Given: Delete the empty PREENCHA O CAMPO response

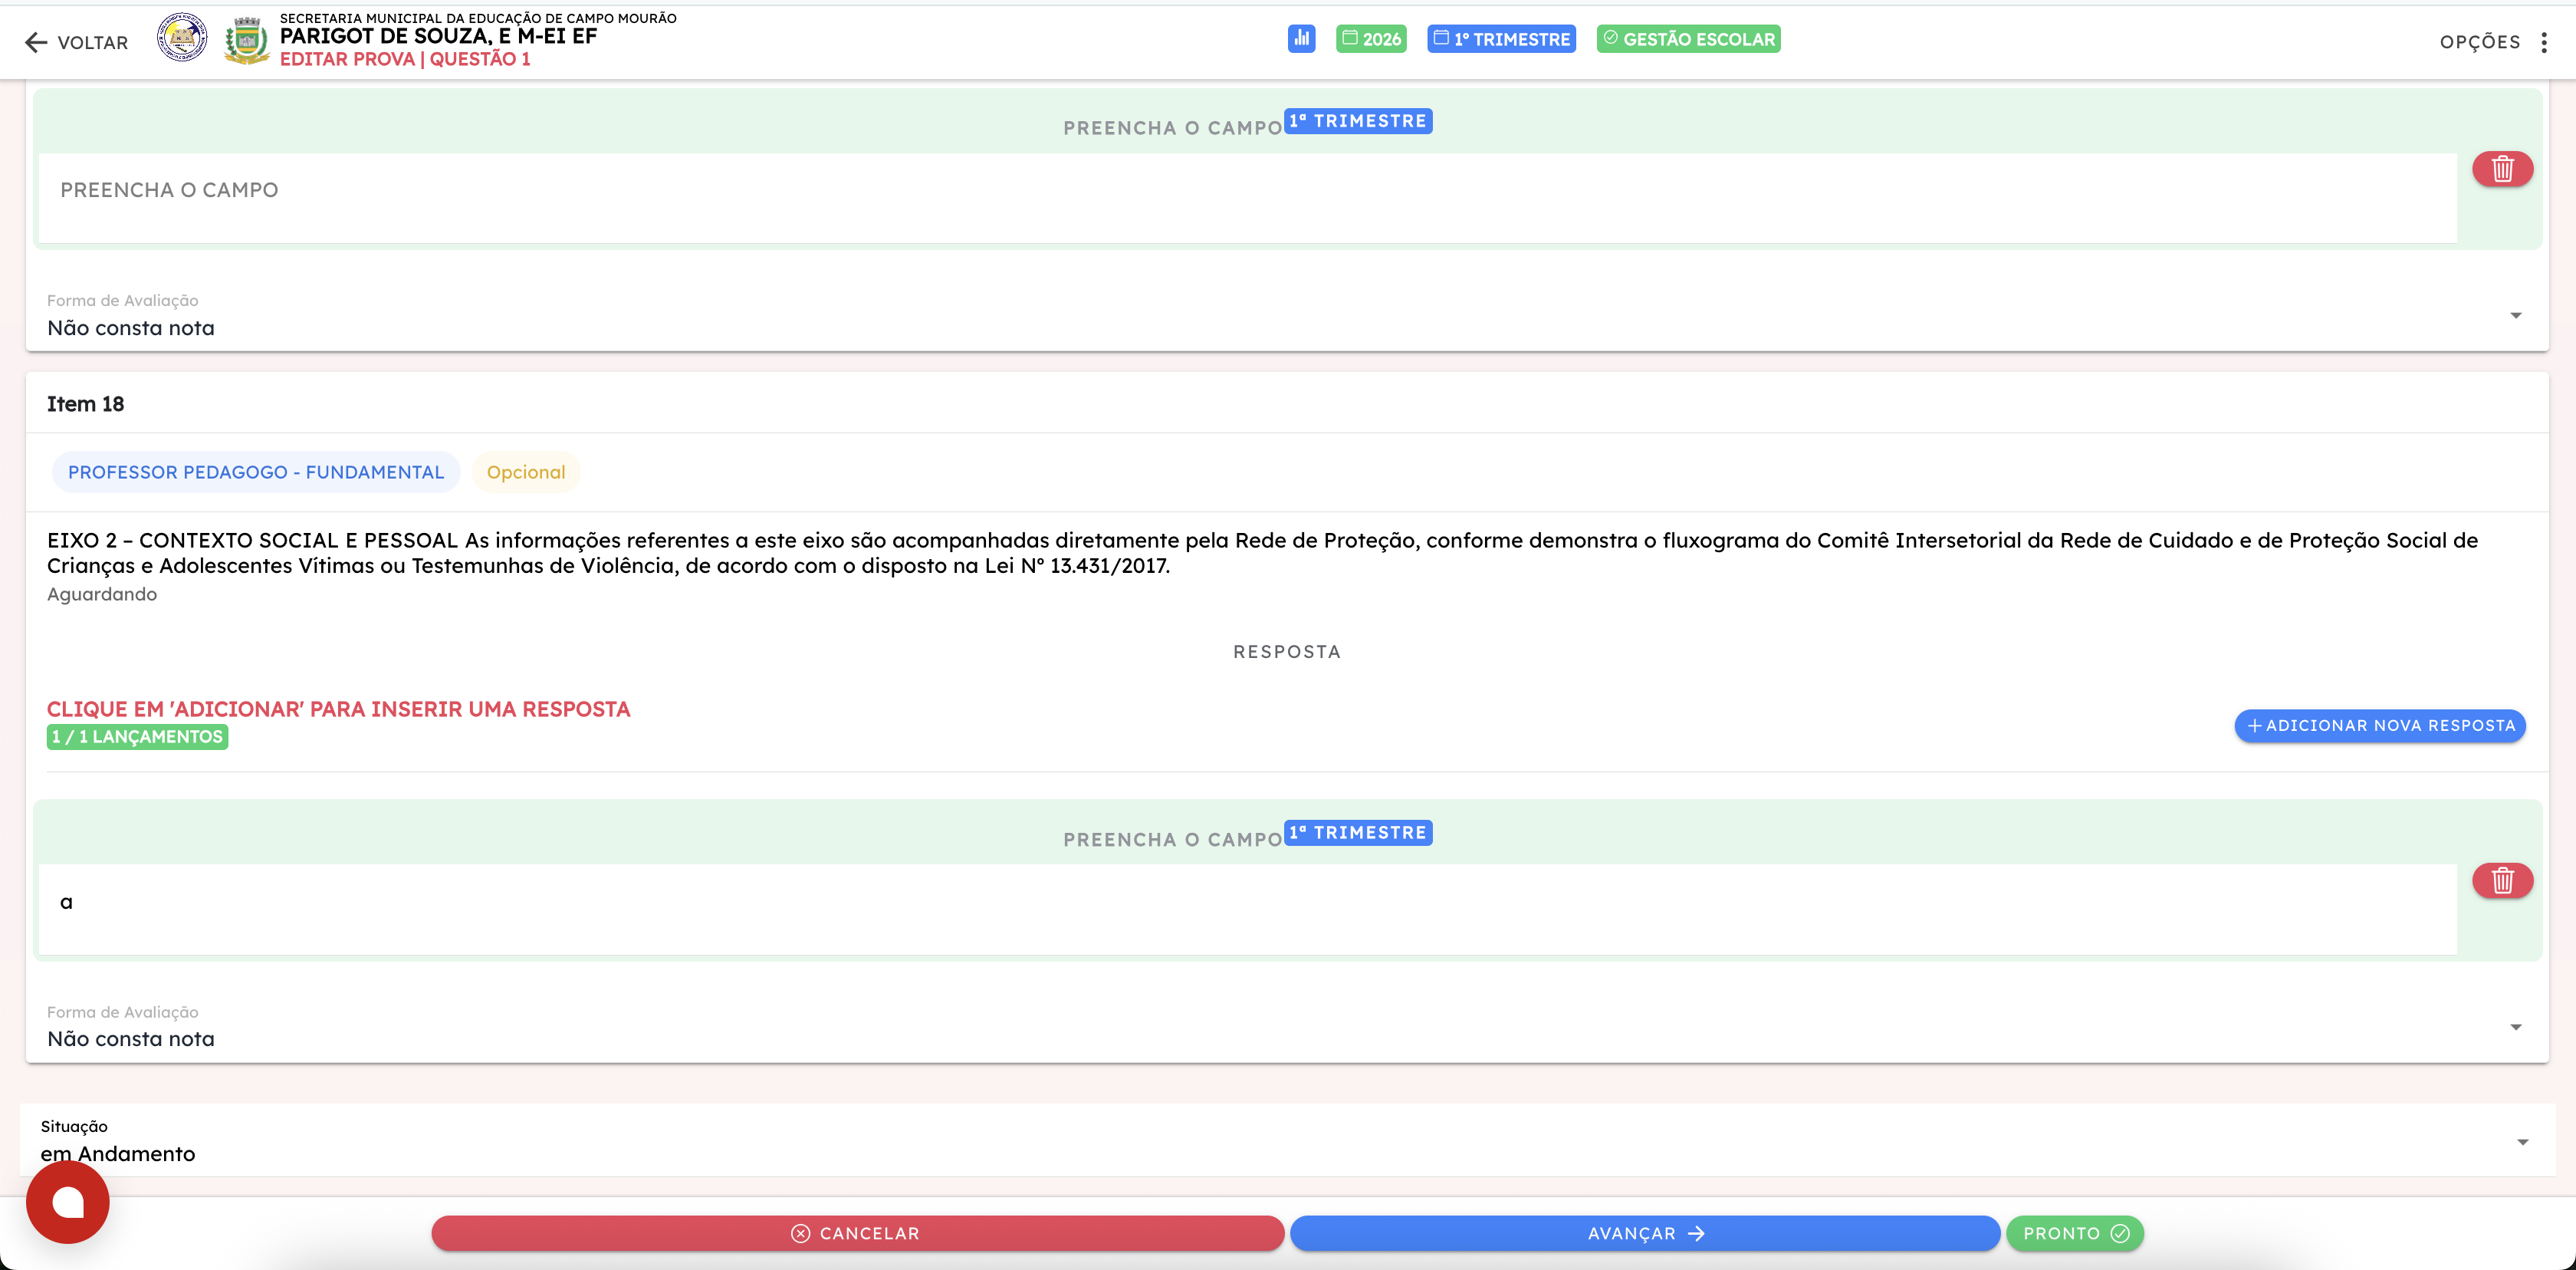Looking at the screenshot, I should pos(2502,169).
